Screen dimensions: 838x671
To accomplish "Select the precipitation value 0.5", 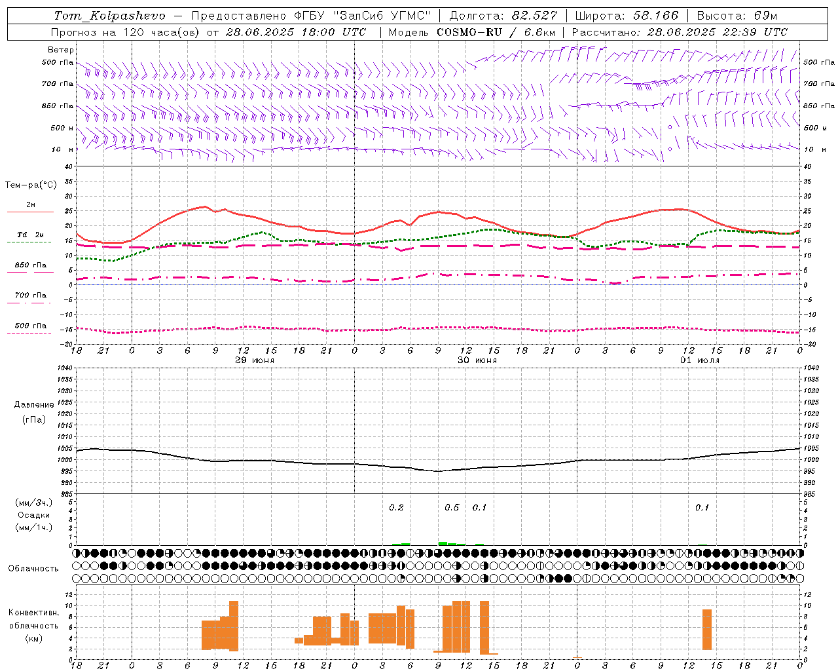I will pos(452,508).
